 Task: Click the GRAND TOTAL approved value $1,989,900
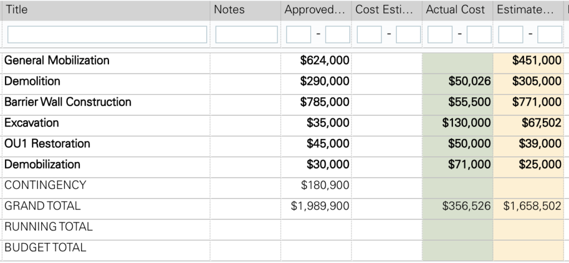tap(320, 206)
